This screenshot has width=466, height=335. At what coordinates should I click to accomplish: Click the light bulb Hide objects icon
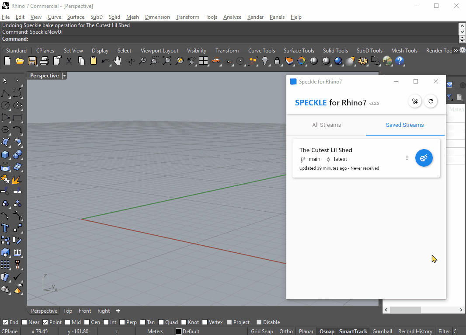tap(265, 61)
